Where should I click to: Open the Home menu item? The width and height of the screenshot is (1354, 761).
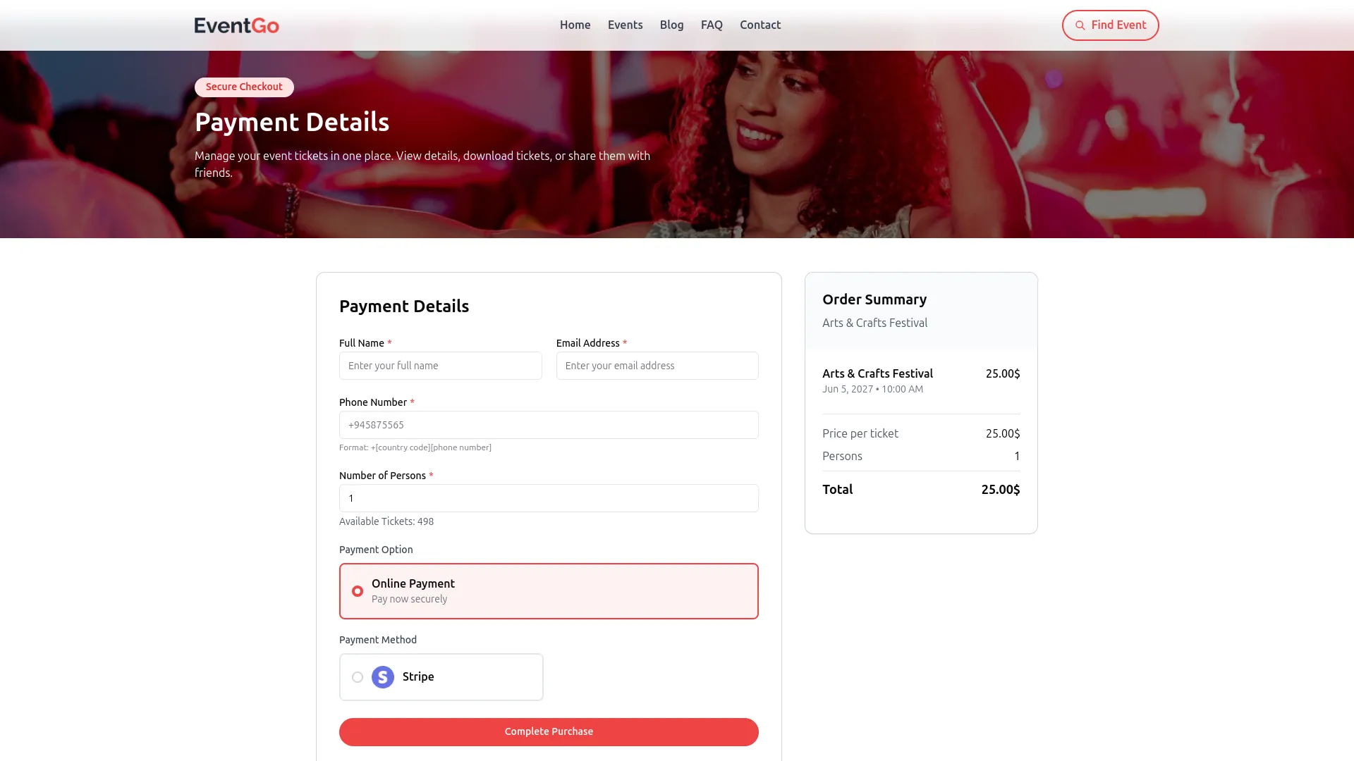pos(575,25)
